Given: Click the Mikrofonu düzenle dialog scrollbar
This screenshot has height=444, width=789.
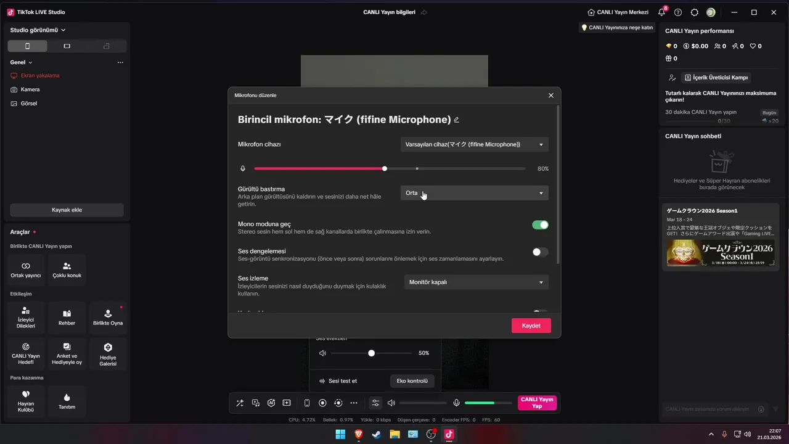Looking at the screenshot, I should point(558,185).
